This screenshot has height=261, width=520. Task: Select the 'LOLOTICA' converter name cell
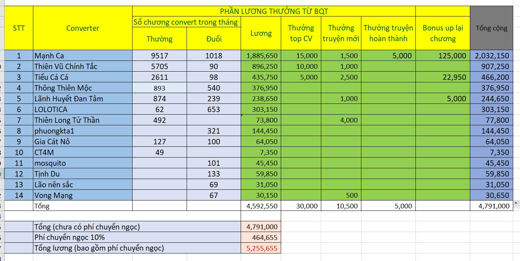point(83,109)
